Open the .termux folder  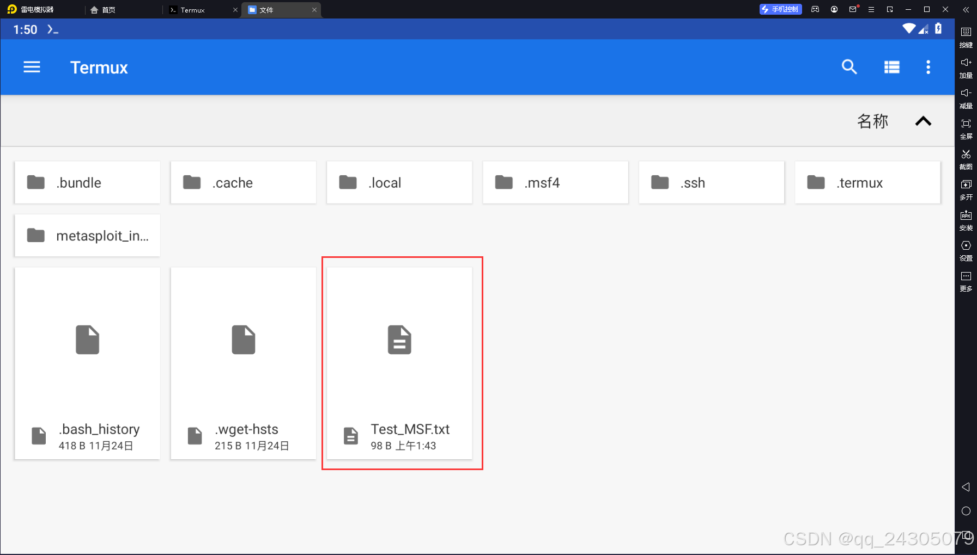[x=867, y=182]
